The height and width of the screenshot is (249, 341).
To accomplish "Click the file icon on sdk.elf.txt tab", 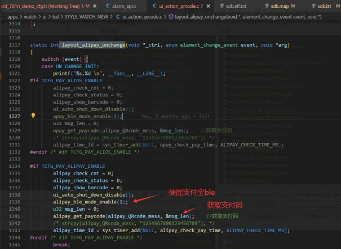I will click(x=222, y=6).
